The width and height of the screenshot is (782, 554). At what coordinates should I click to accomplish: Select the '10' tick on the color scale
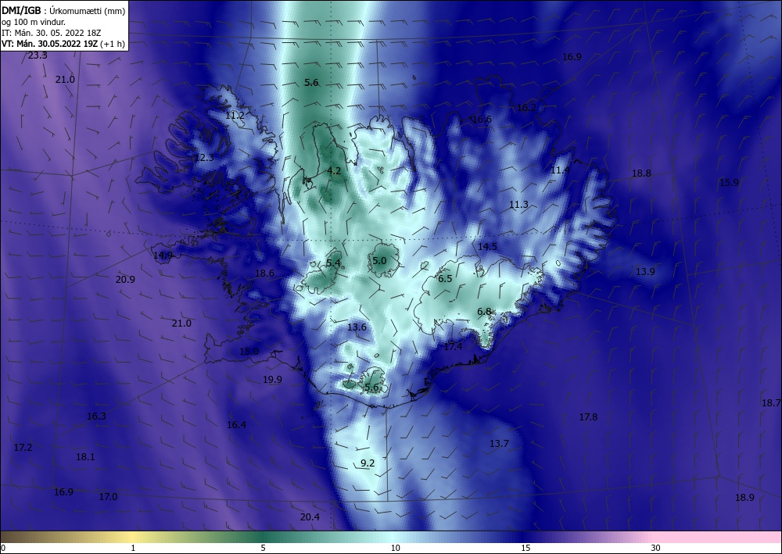tap(396, 548)
